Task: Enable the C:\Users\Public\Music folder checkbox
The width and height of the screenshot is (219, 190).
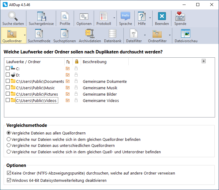Action: 8,88
